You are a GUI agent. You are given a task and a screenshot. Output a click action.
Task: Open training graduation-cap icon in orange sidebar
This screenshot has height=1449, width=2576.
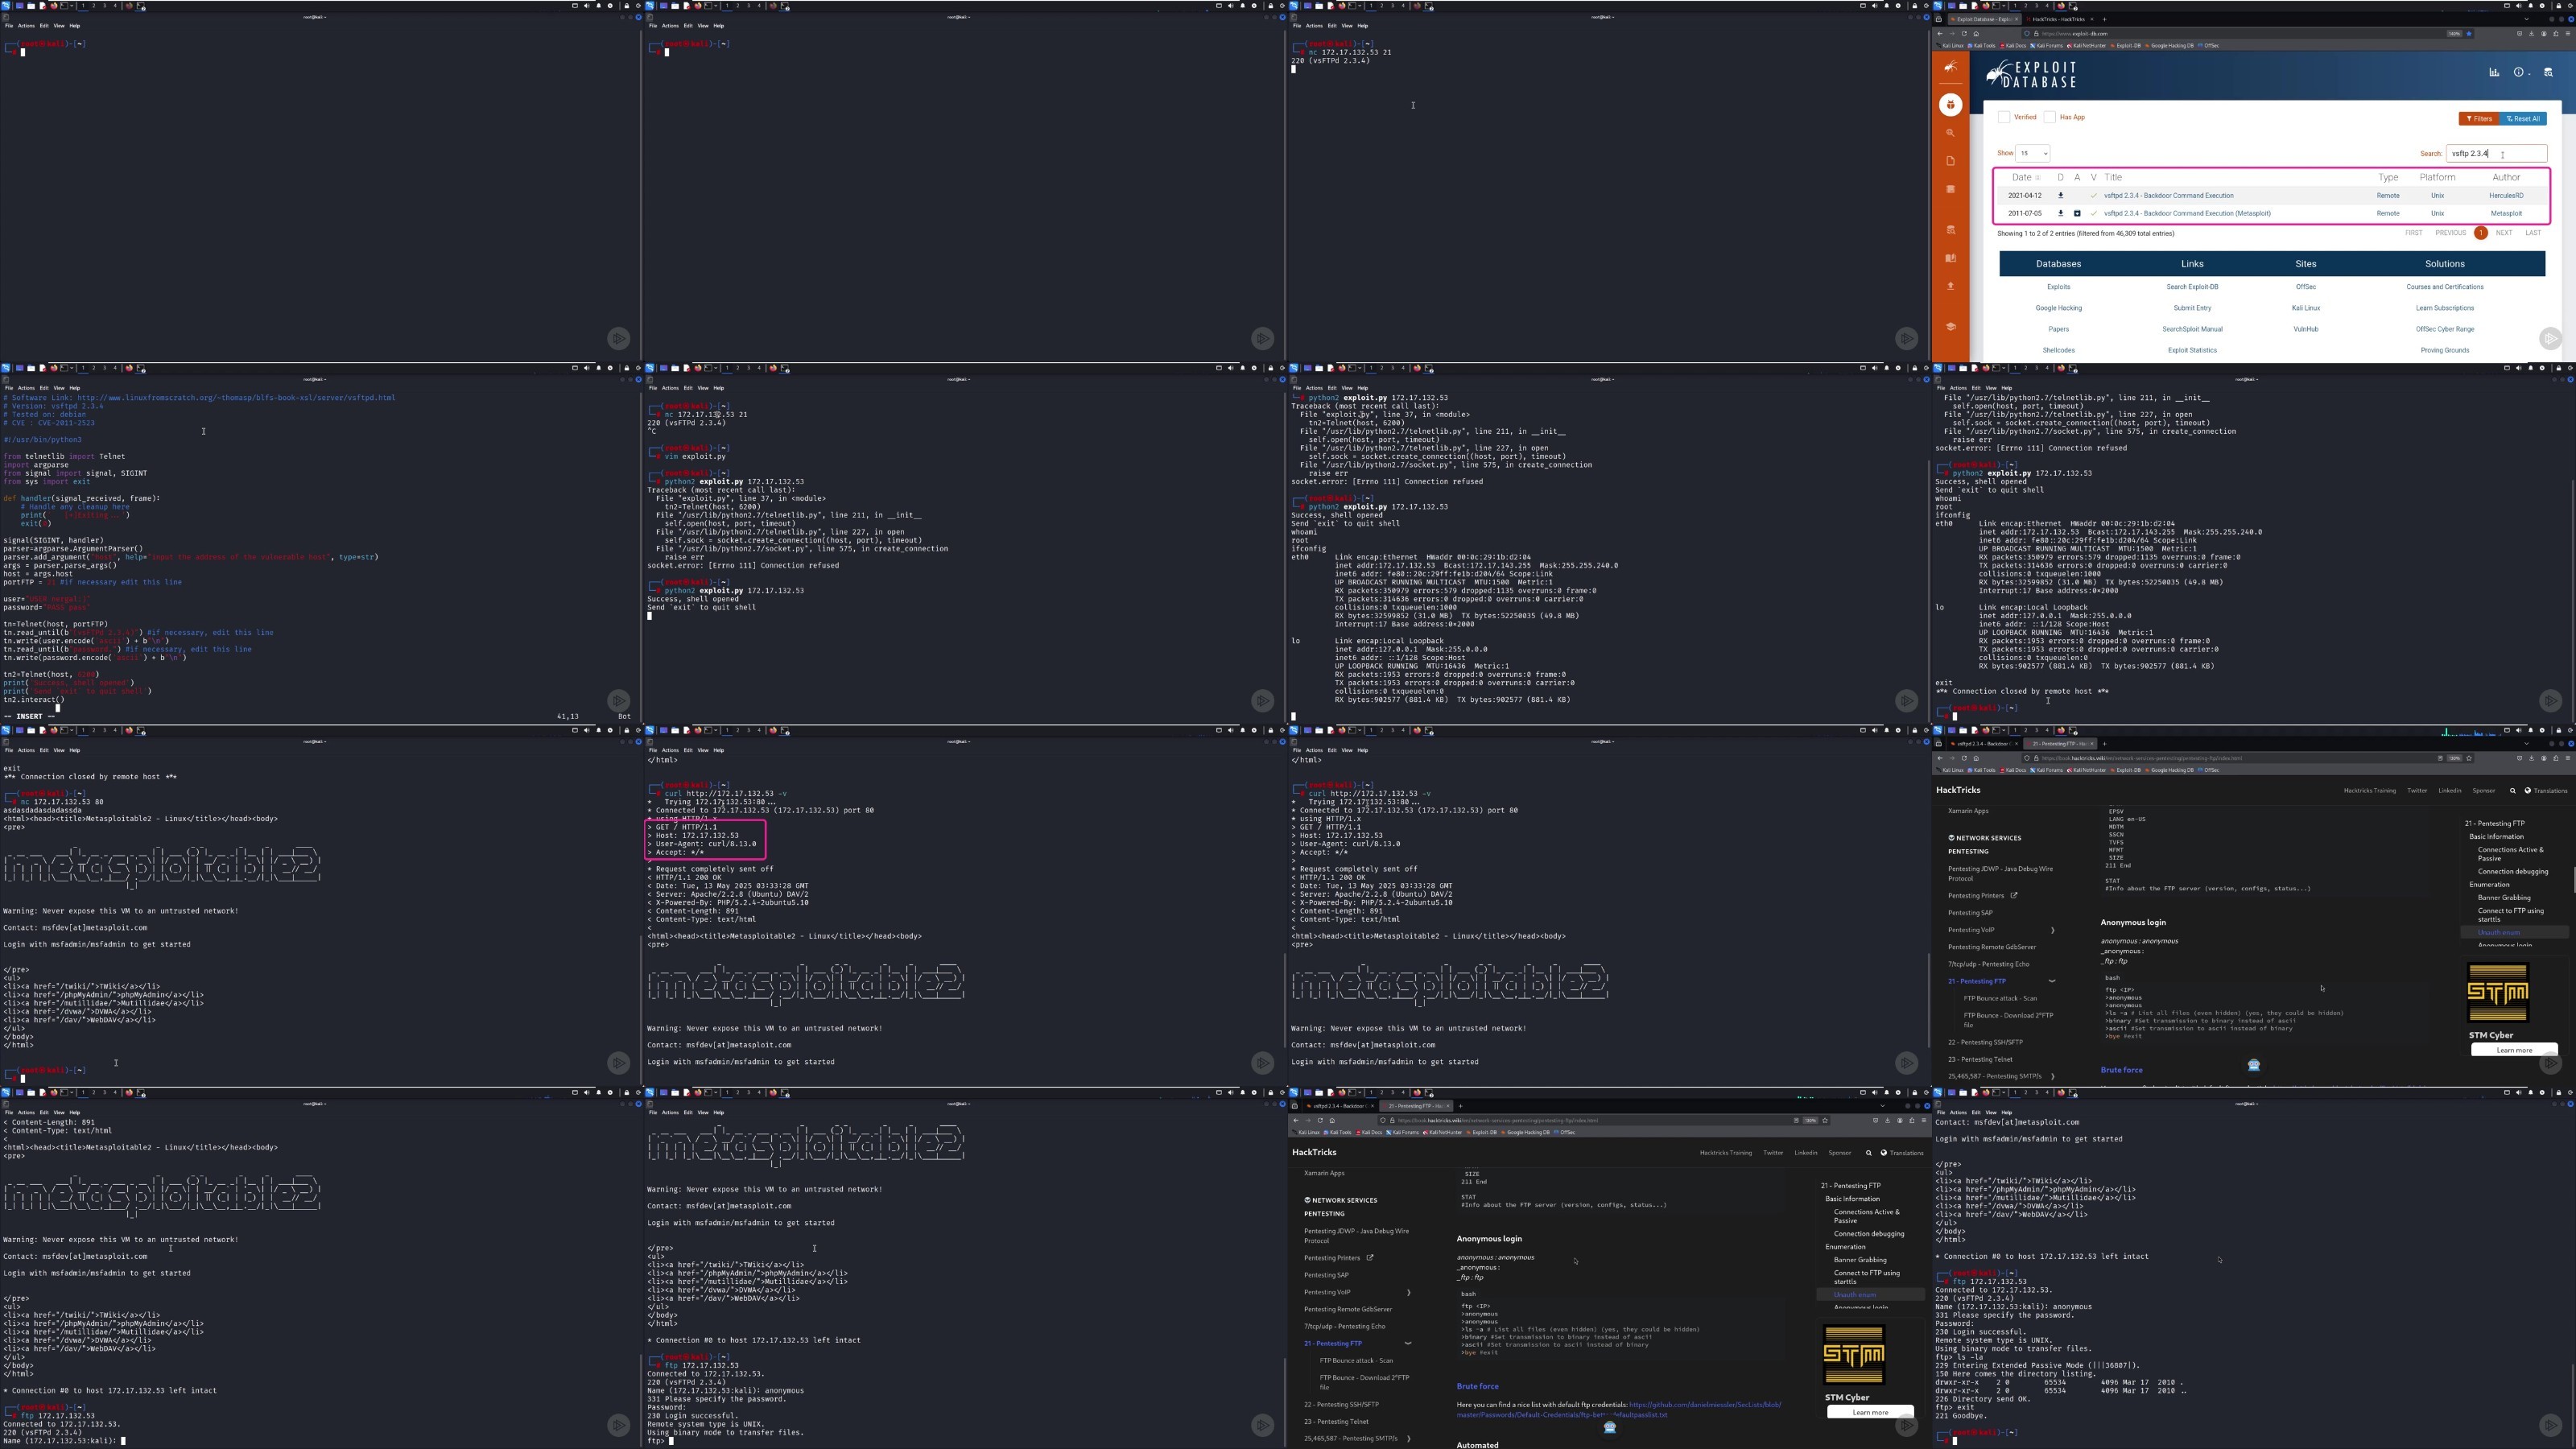point(1950,326)
